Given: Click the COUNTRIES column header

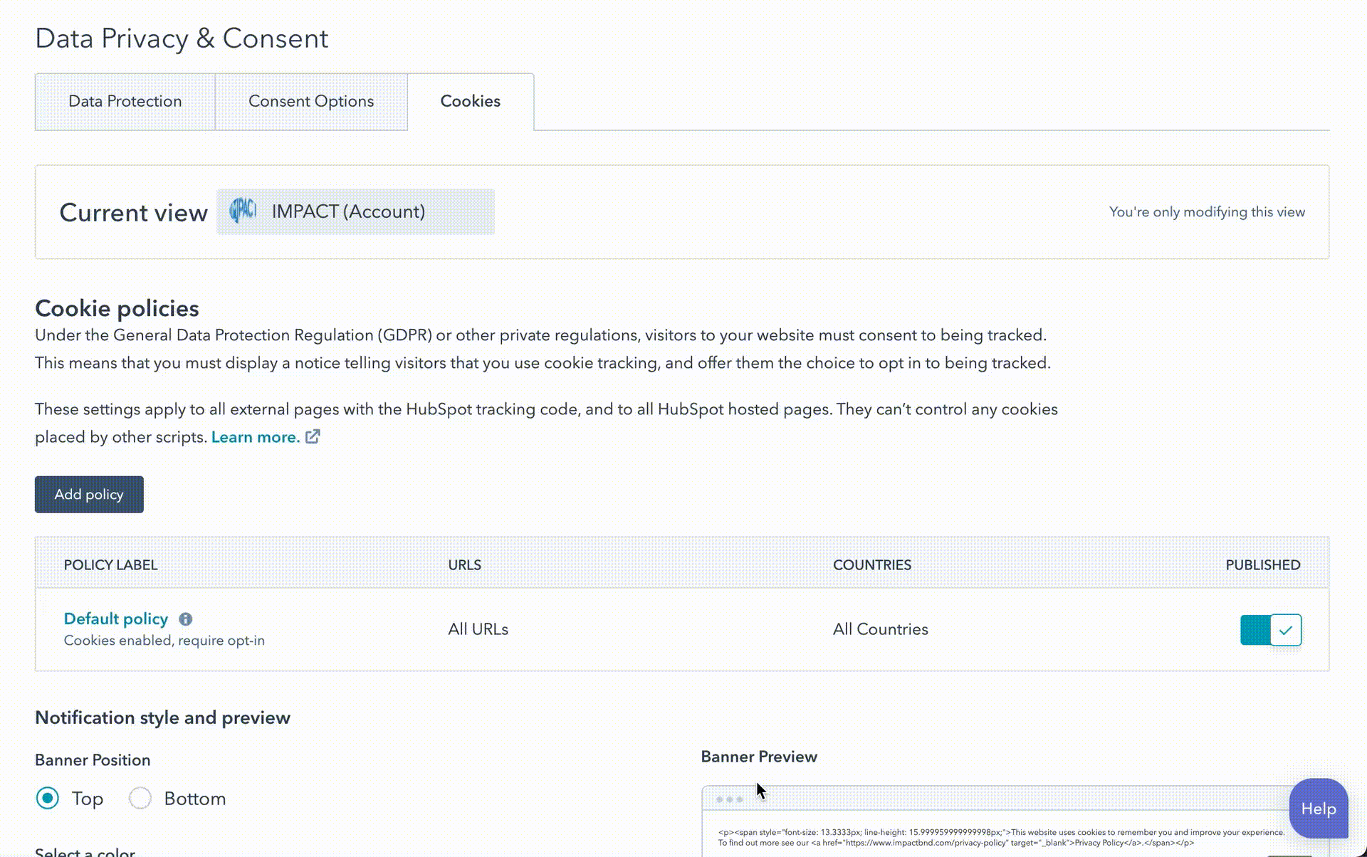Looking at the screenshot, I should (x=872, y=564).
